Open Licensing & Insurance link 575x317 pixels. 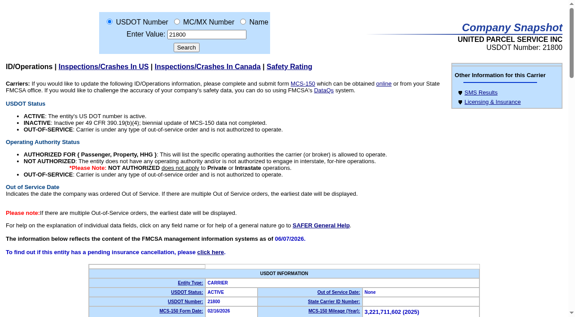(492, 102)
